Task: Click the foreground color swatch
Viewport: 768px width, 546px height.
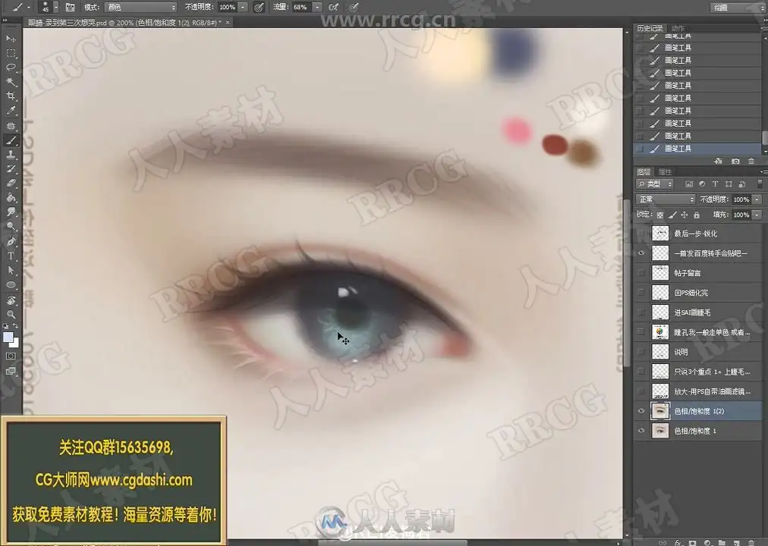Action: pos(8,337)
